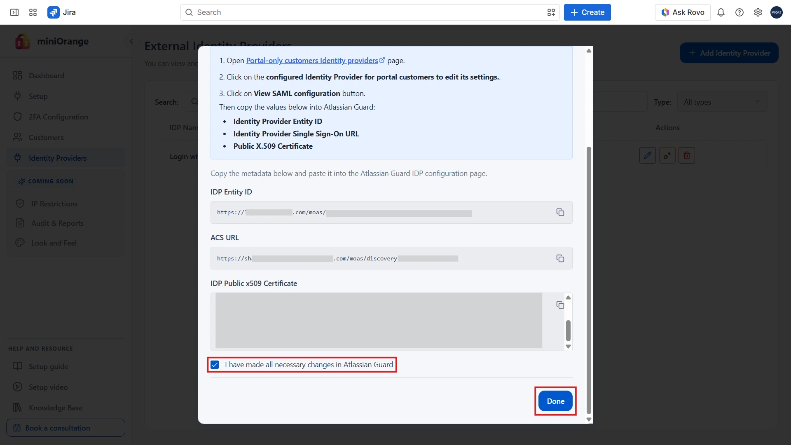Open the Customers menu item

coord(66,137)
